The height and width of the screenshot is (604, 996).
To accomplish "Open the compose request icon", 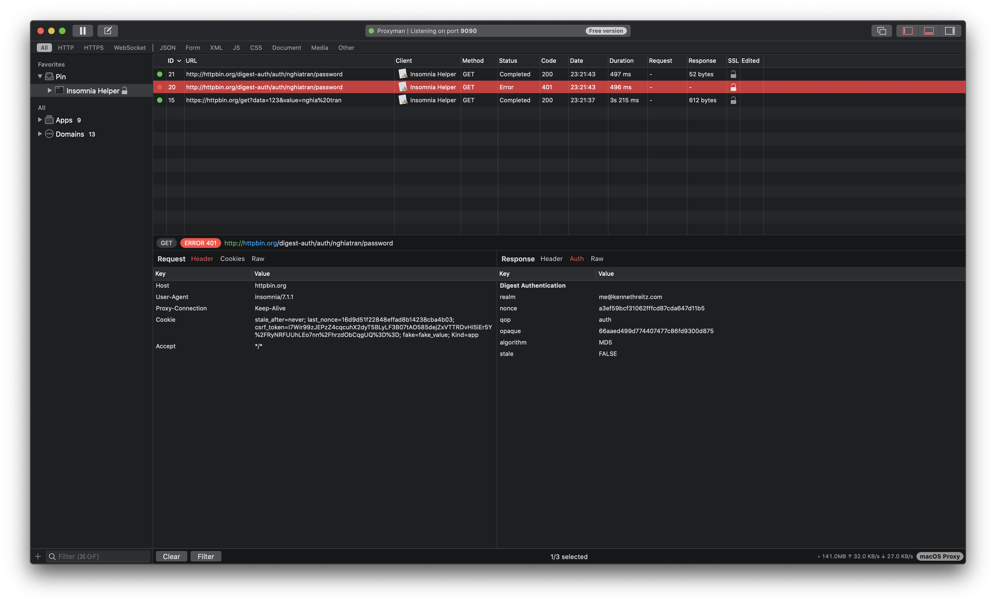I will 107,31.
